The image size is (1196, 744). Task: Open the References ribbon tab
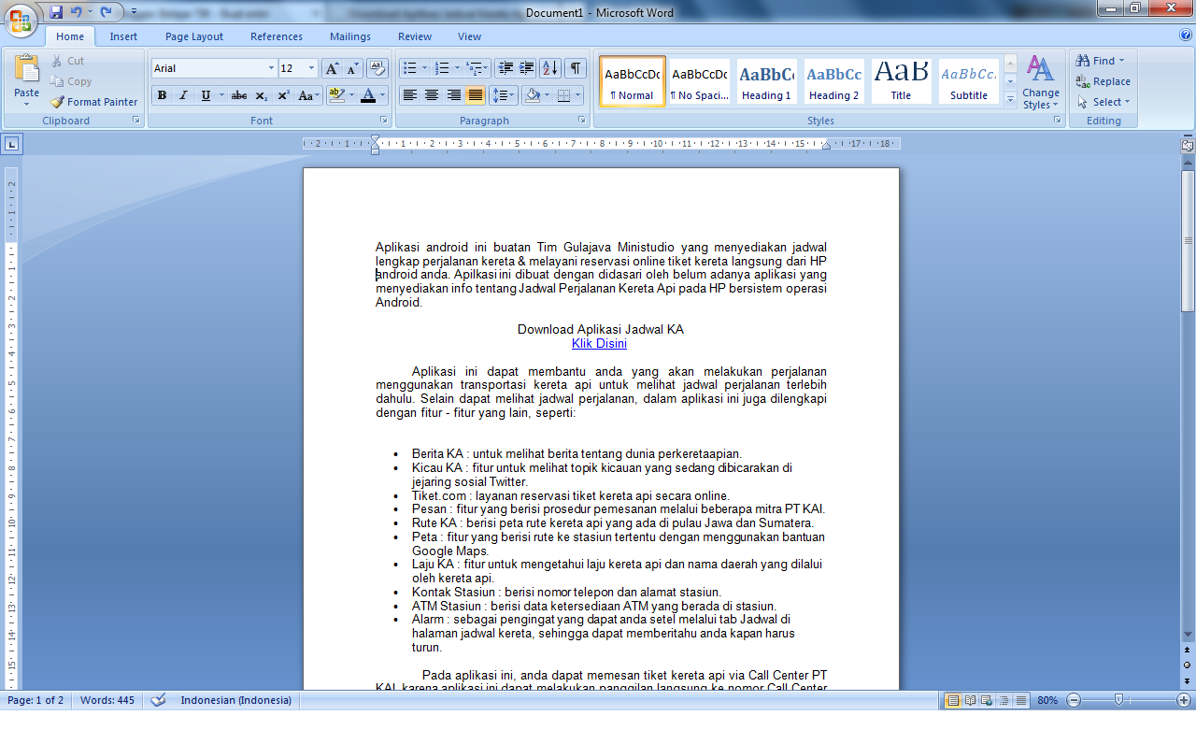[x=276, y=36]
